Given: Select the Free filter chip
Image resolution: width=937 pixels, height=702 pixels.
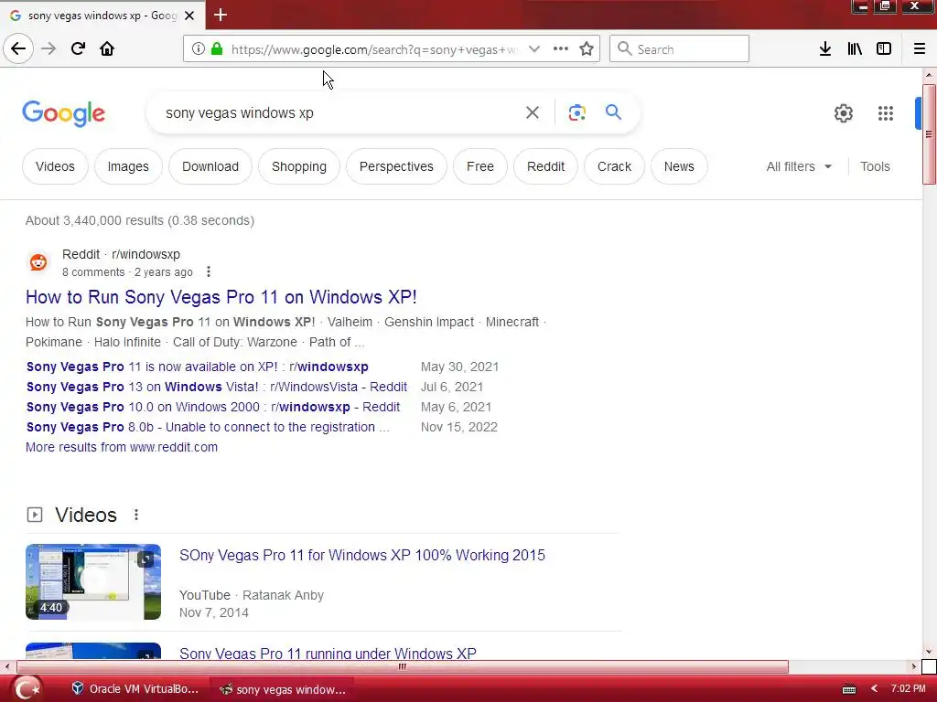Looking at the screenshot, I should pos(480,166).
